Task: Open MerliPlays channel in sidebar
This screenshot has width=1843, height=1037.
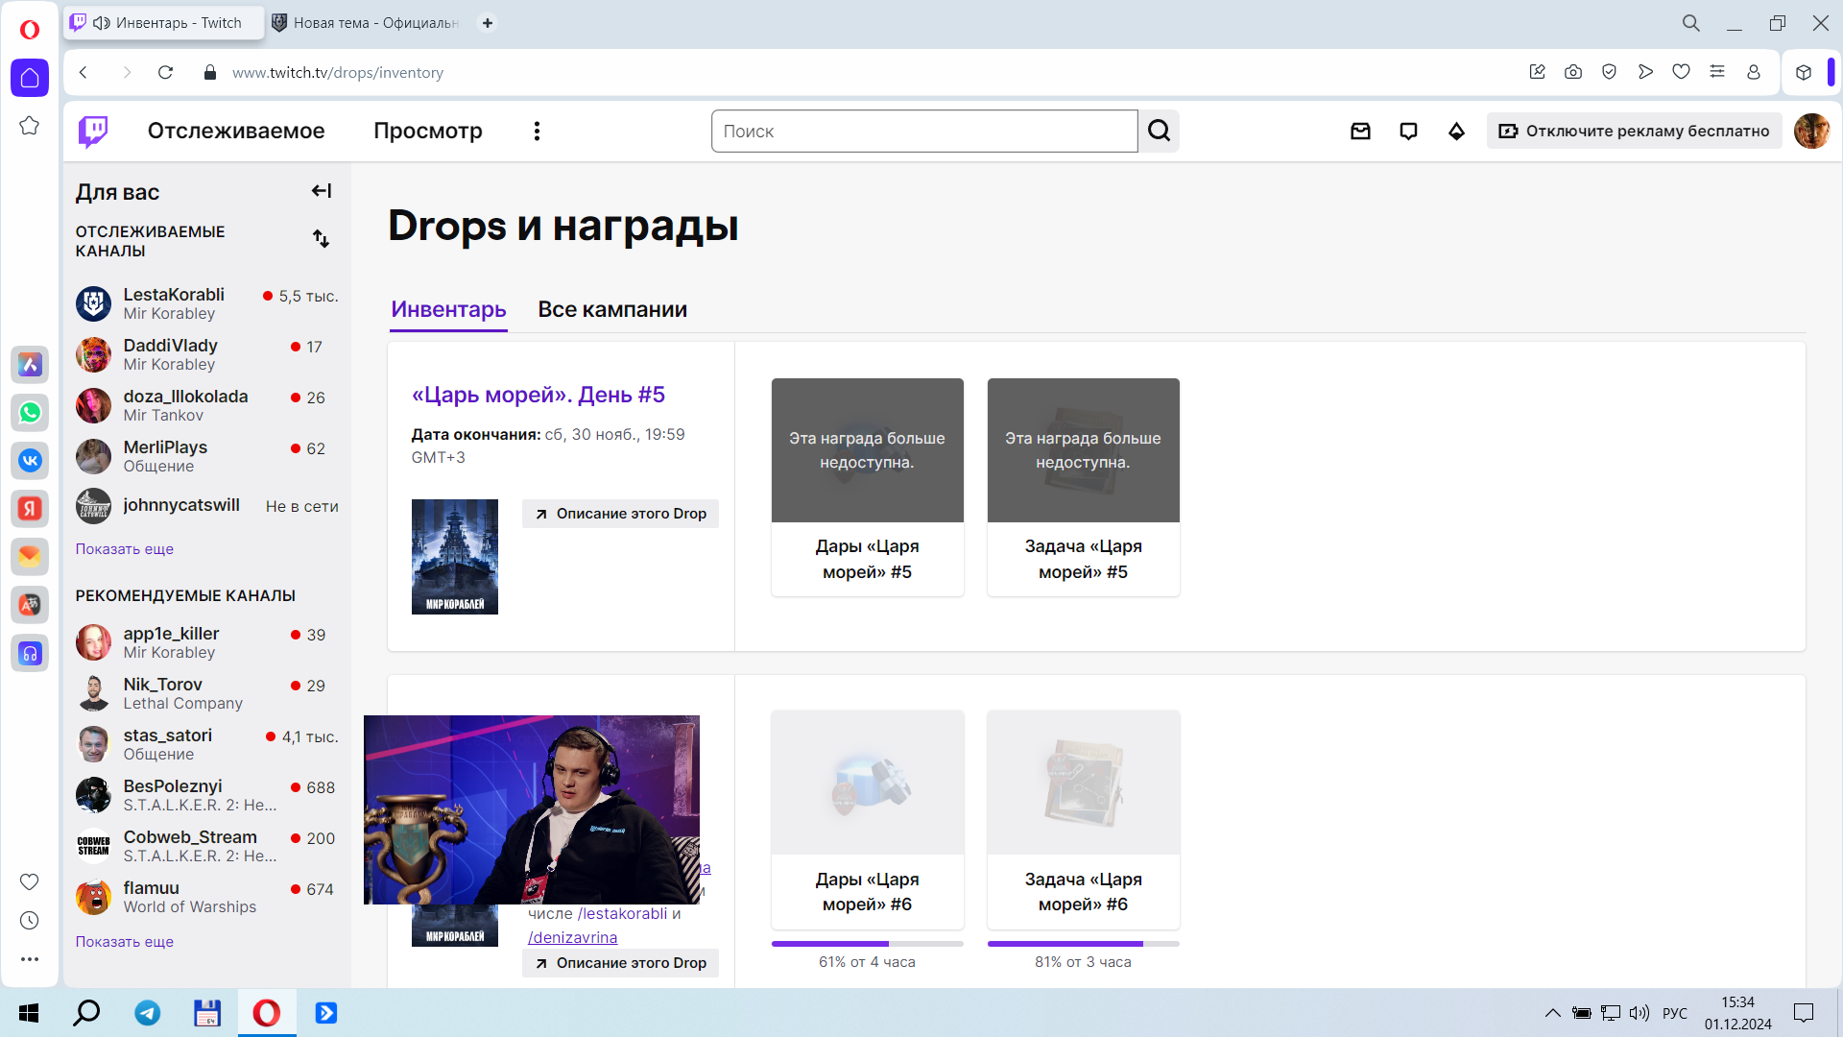Action: coord(207,457)
